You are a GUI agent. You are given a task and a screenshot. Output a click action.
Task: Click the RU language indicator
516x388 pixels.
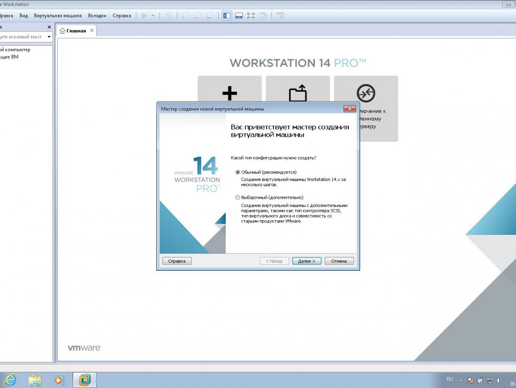coord(450,379)
